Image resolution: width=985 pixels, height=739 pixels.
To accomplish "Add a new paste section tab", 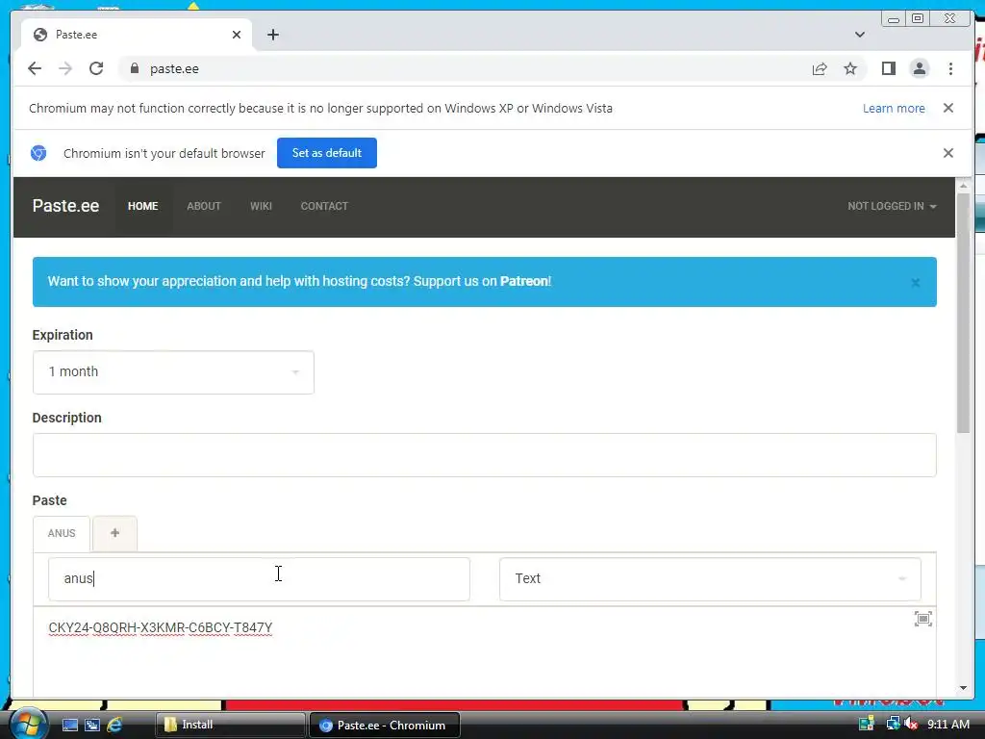I will pyautogui.click(x=115, y=533).
